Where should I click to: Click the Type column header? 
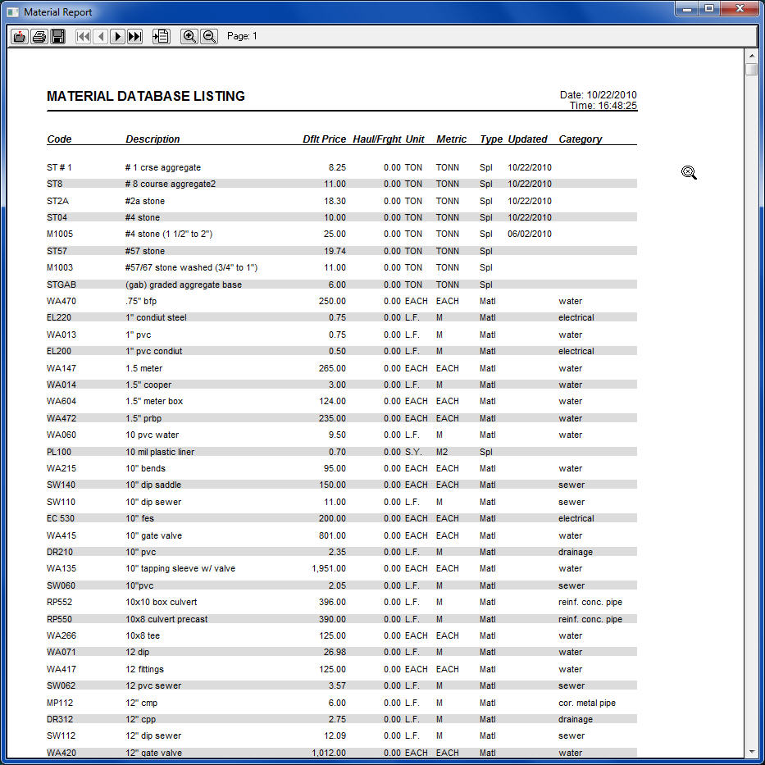pos(491,139)
